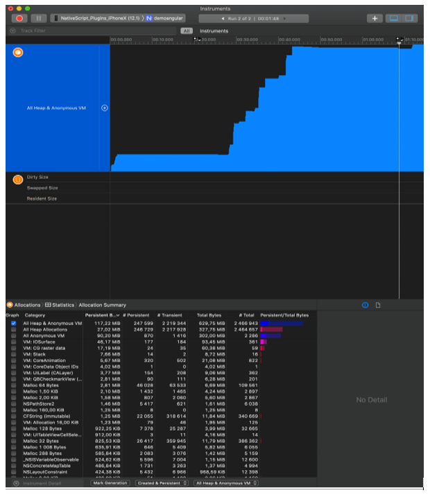Select the Dirty Size track row

click(x=215, y=177)
